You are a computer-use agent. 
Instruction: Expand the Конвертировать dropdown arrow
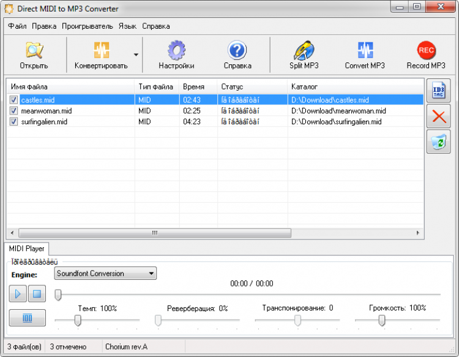point(136,54)
